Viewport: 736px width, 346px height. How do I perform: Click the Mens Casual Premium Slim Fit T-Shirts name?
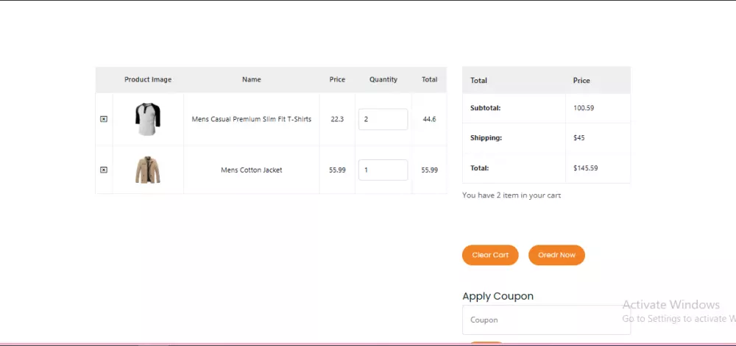(252, 119)
